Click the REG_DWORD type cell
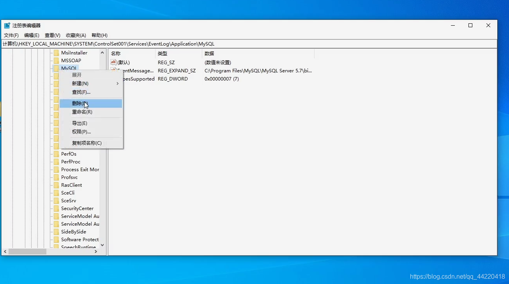 coord(173,79)
